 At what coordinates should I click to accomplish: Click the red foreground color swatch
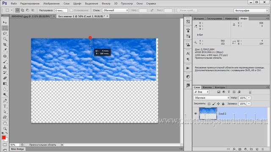pyautogui.click(x=4, y=138)
